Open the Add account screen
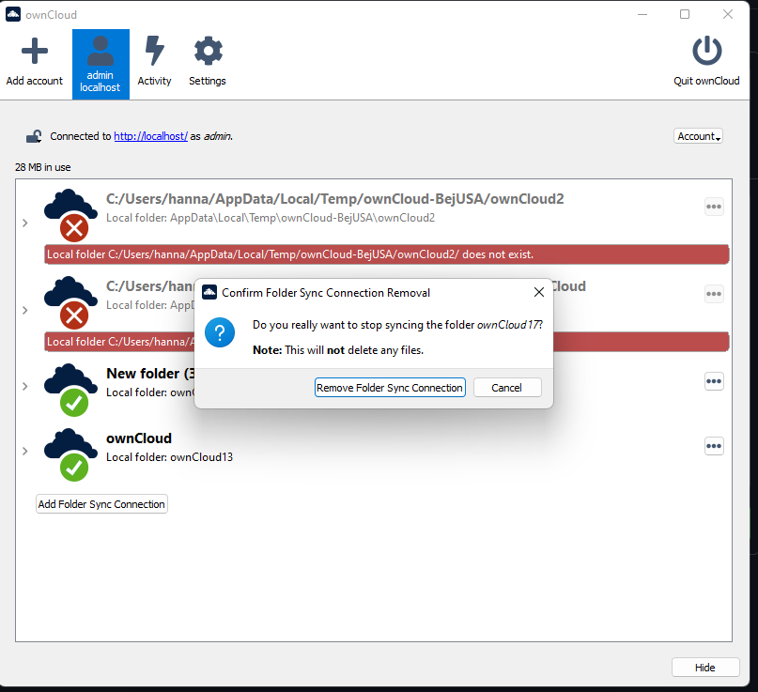Screen dimensions: 758x692 [x=34, y=52]
